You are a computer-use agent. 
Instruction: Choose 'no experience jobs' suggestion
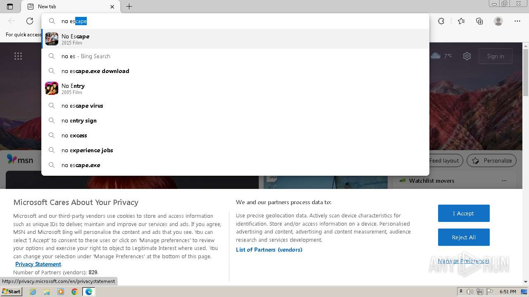pos(235,150)
